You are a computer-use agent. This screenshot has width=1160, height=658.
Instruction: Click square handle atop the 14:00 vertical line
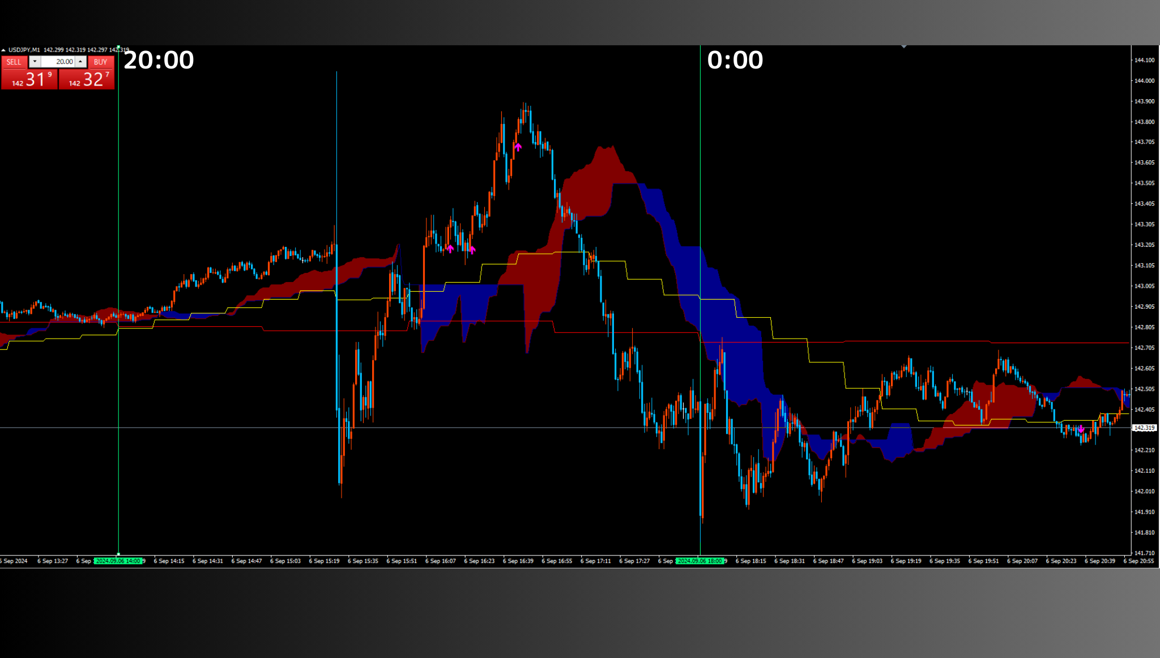click(x=118, y=47)
